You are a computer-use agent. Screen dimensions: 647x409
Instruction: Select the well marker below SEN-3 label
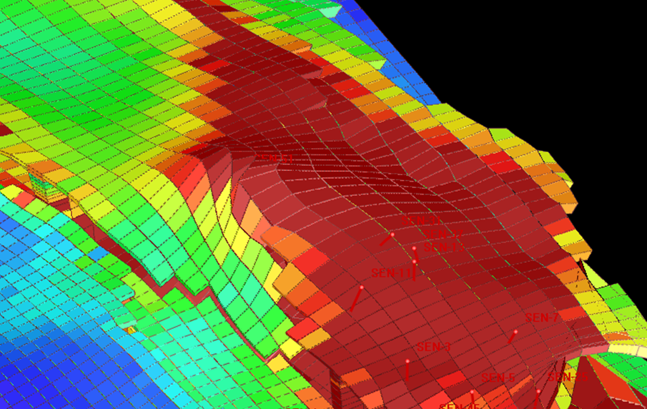click(408, 368)
